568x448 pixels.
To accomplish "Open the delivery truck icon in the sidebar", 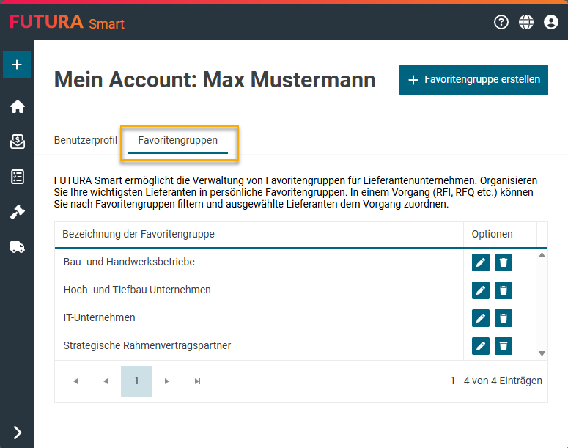I will pos(17,247).
